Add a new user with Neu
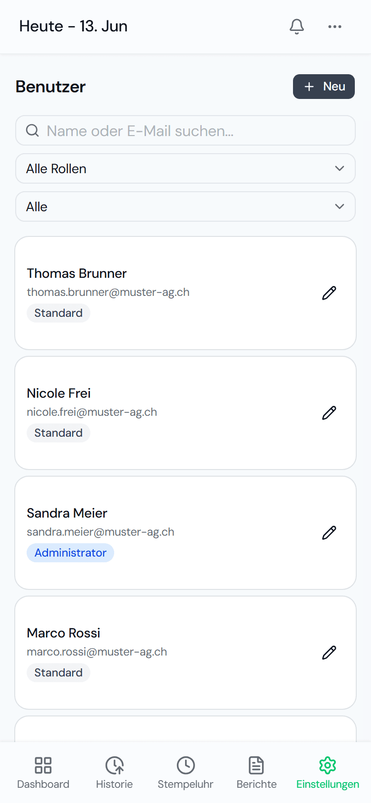The image size is (371, 803). click(x=324, y=87)
